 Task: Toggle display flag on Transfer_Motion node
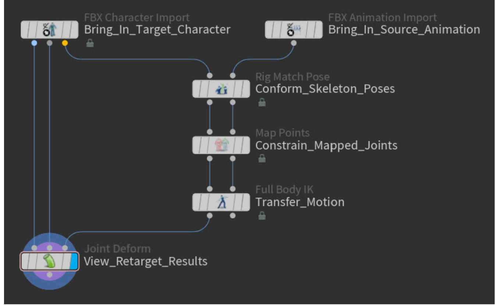click(245, 202)
